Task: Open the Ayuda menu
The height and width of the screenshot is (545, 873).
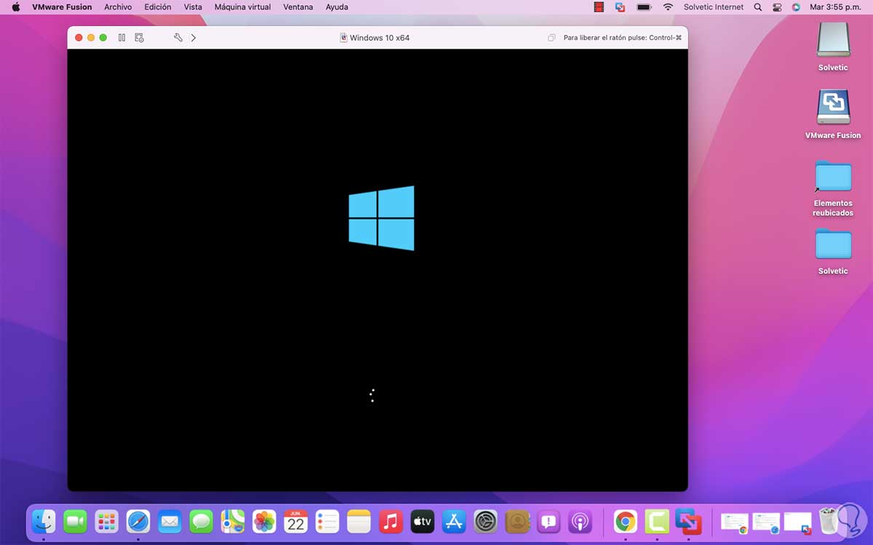Action: (336, 7)
